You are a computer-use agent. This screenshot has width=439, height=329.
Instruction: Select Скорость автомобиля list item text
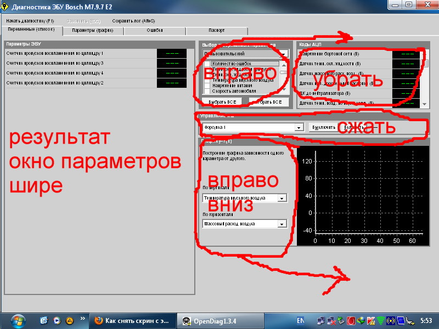pos(234,91)
